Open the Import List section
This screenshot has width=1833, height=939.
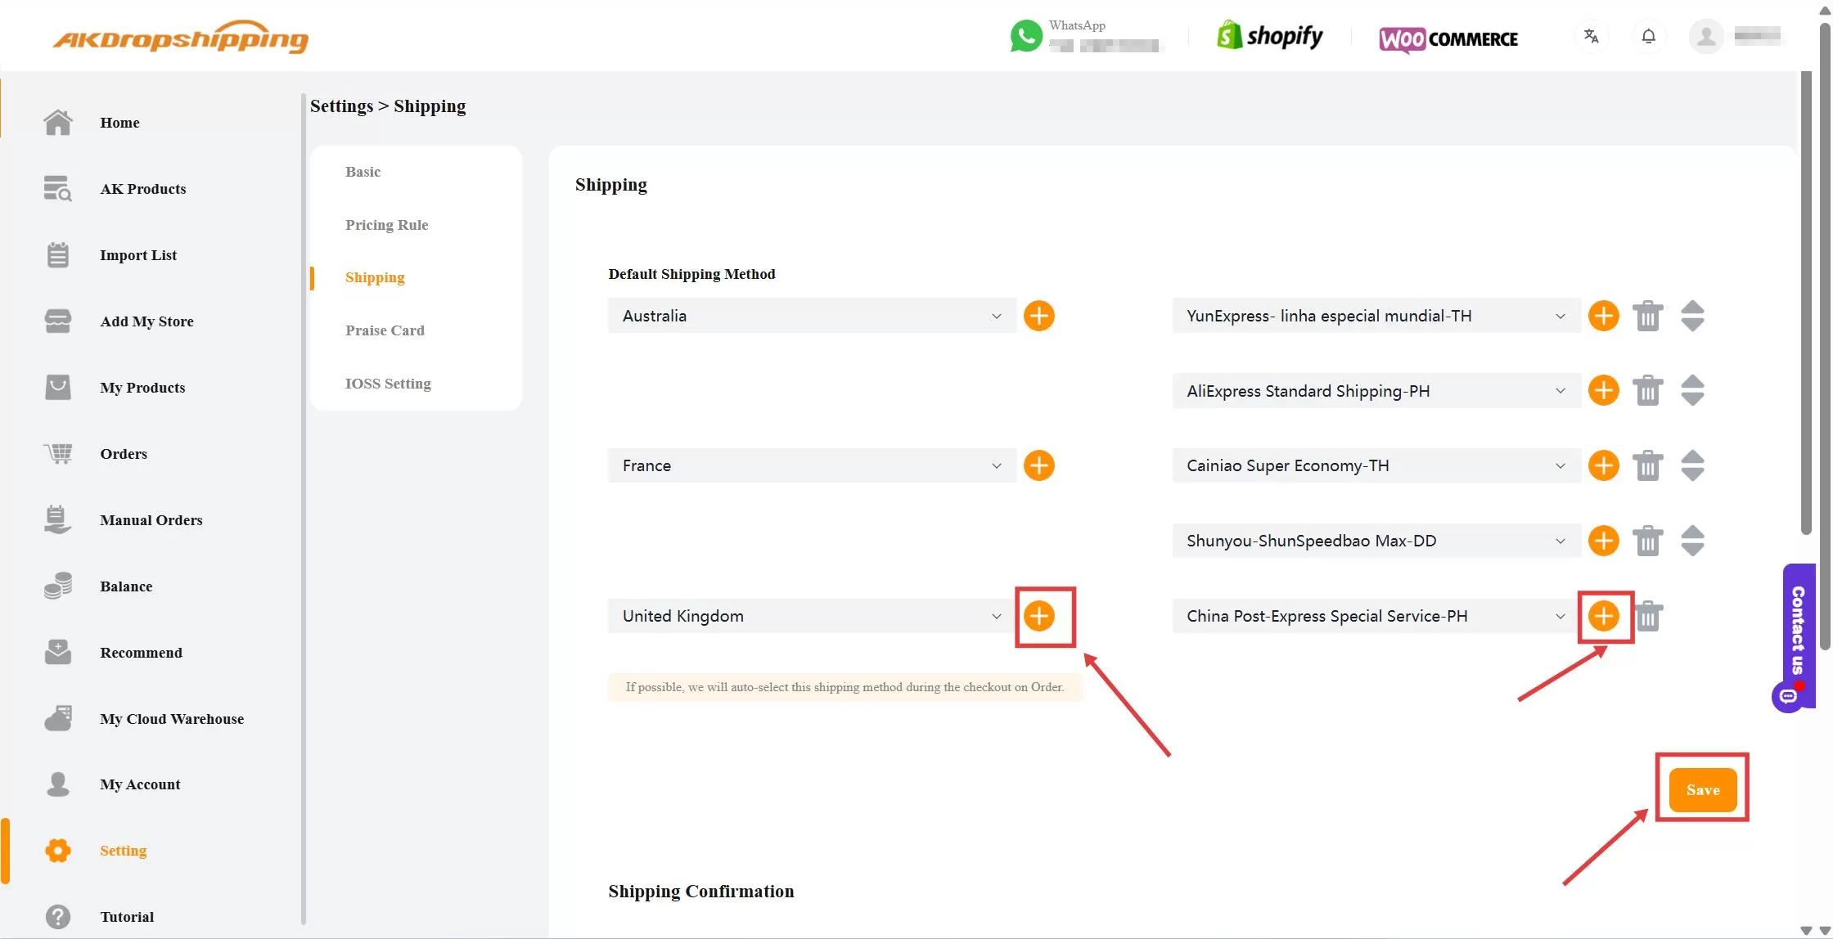click(x=57, y=254)
